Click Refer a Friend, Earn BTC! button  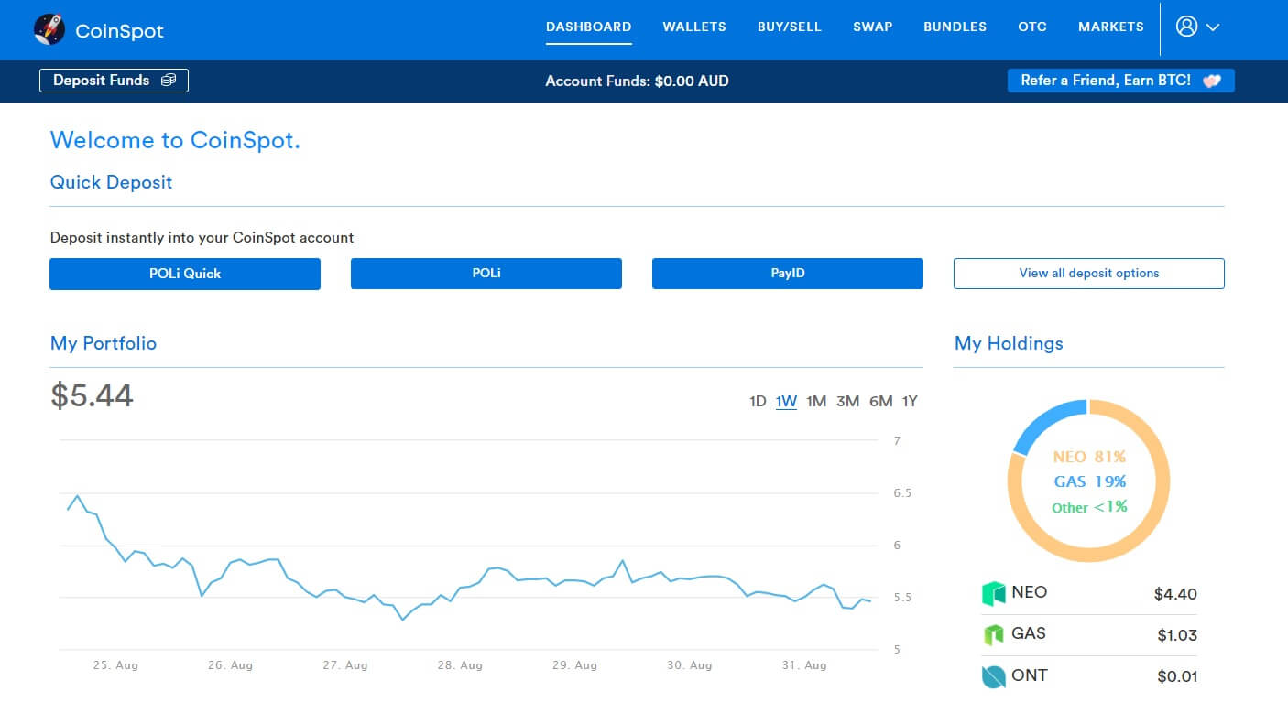[1121, 81]
